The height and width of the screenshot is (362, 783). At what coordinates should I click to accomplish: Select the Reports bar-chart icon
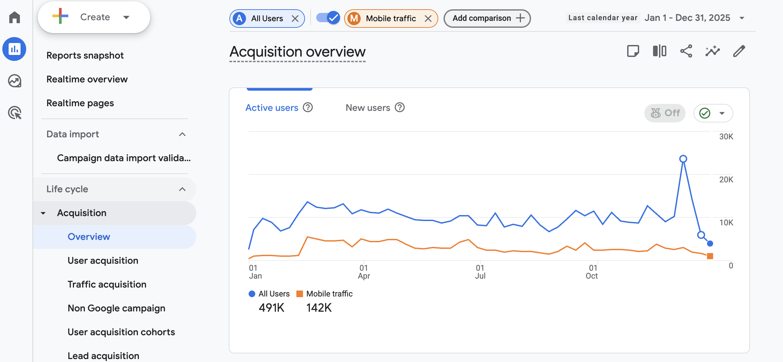pyautogui.click(x=14, y=49)
